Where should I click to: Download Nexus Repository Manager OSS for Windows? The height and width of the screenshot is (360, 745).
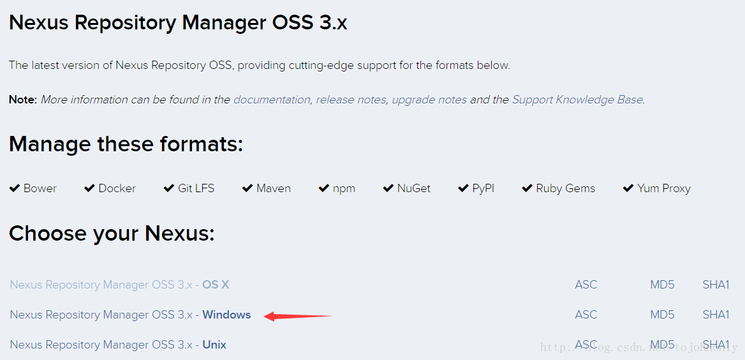point(130,314)
